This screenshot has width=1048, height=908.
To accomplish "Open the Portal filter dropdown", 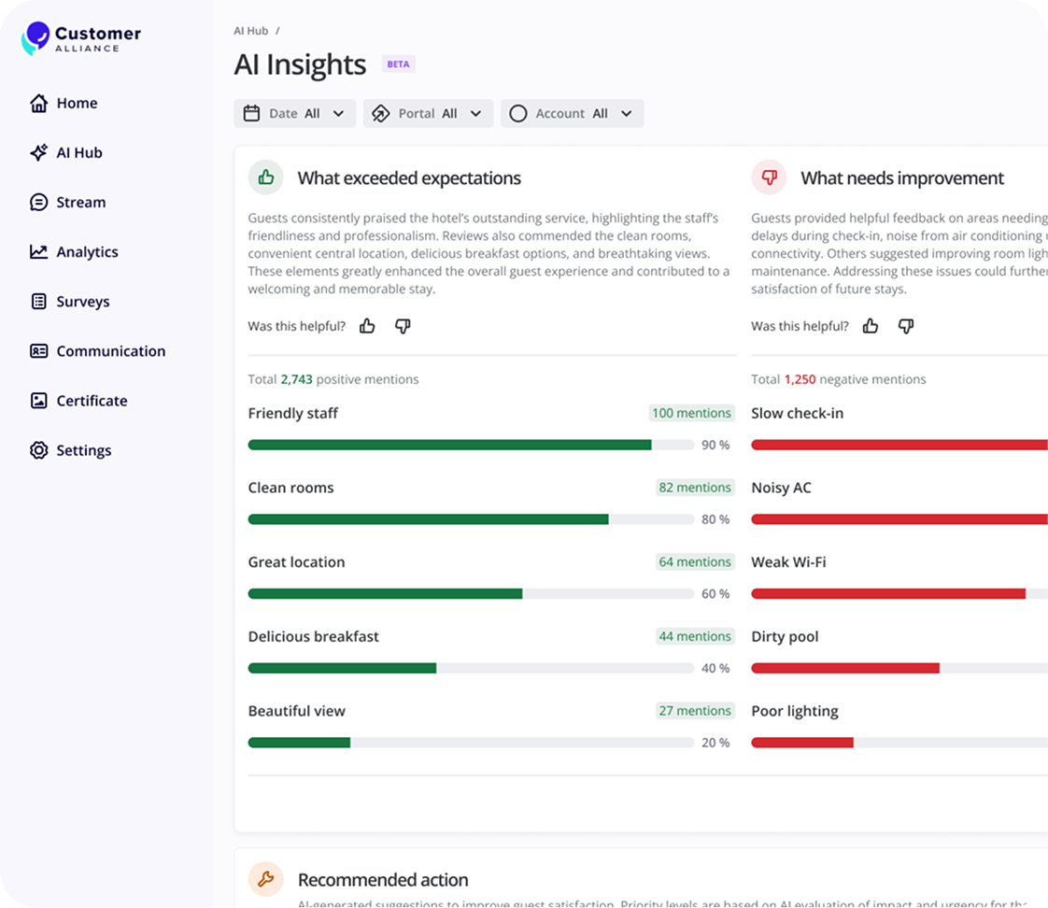I will pyautogui.click(x=428, y=114).
